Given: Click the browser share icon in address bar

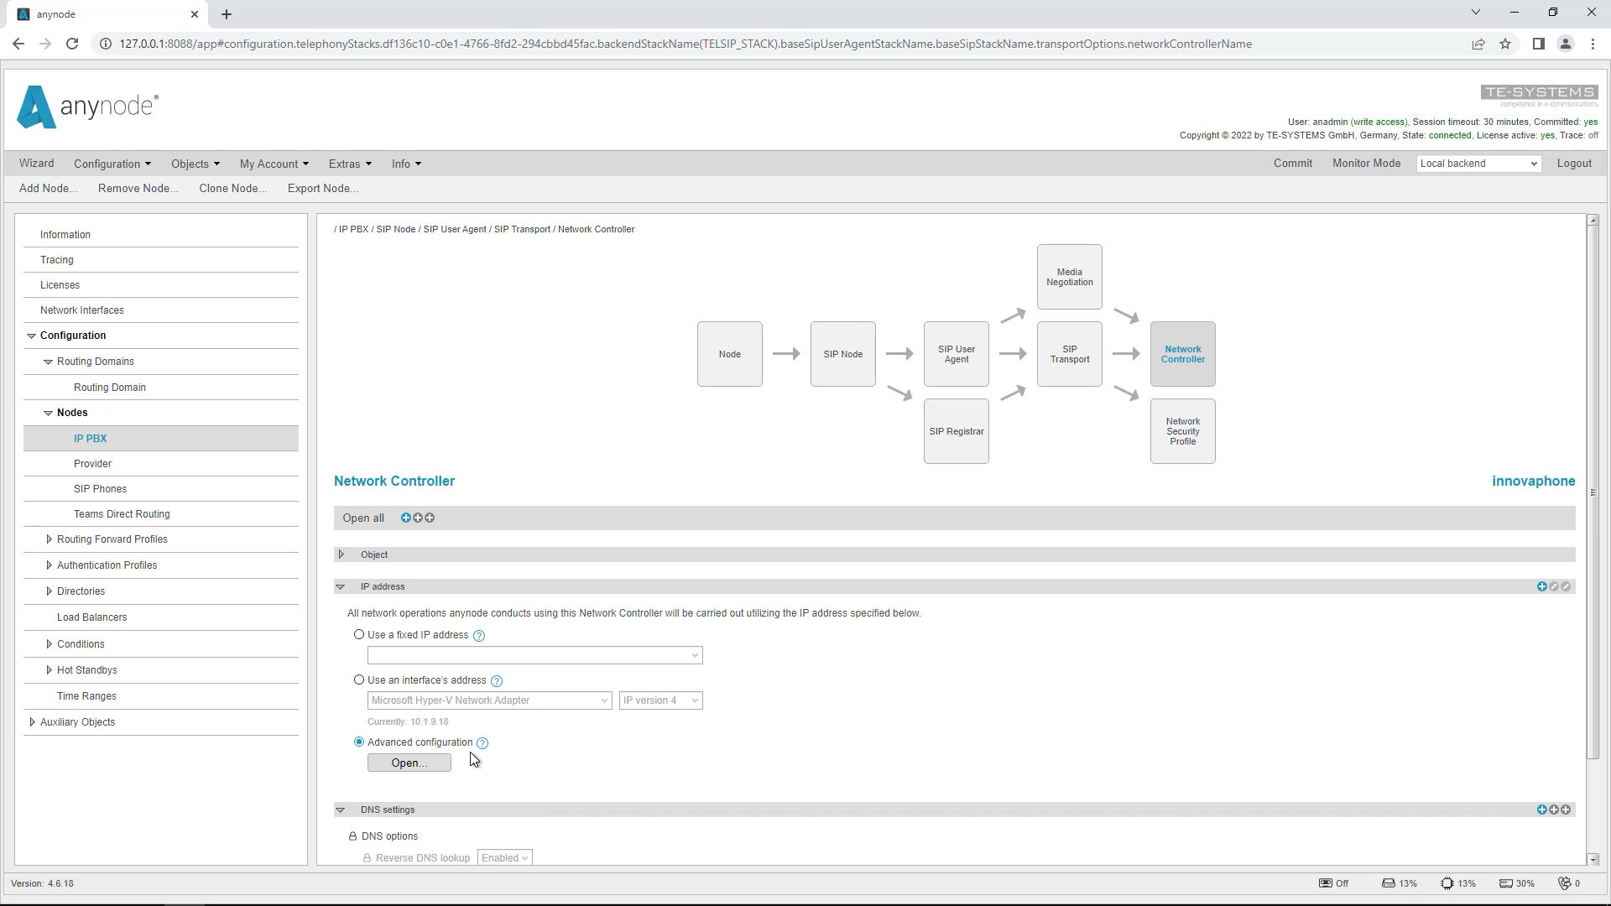Looking at the screenshot, I should point(1478,44).
